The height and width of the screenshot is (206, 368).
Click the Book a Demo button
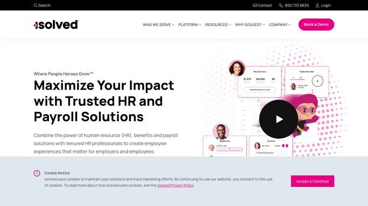[x=316, y=25]
